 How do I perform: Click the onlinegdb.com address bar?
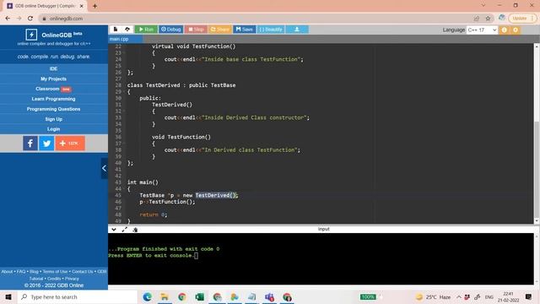255,19
